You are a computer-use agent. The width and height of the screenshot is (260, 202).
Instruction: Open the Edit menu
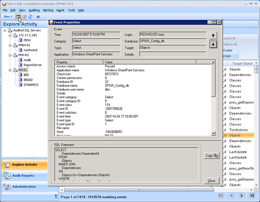click(x=13, y=10)
